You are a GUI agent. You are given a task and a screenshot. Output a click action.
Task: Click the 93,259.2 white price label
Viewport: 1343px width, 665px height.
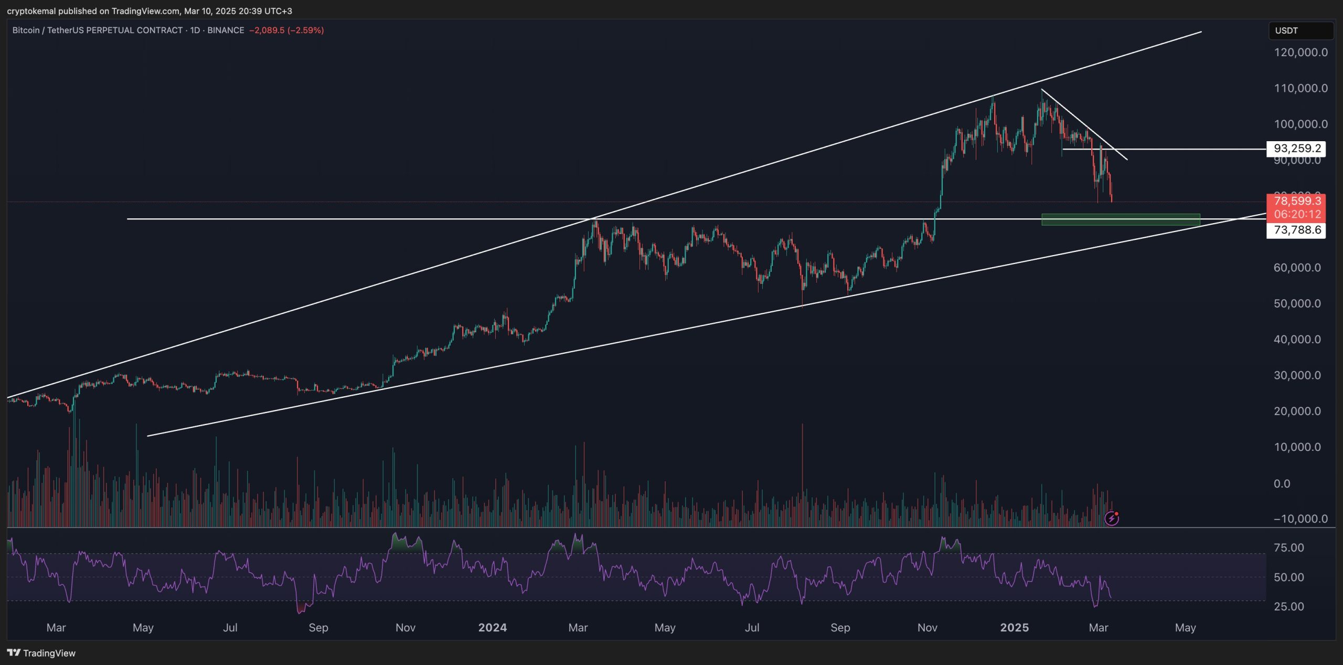coord(1296,149)
